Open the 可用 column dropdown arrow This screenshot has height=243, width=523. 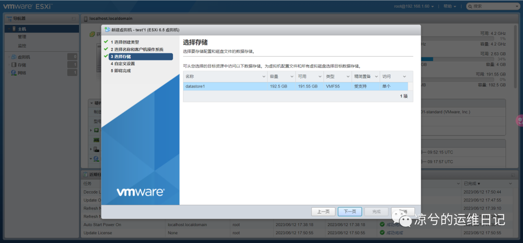(320, 76)
